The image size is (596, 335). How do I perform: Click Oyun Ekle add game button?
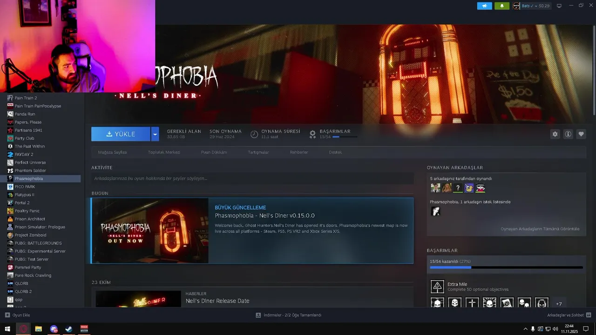[x=17, y=315]
